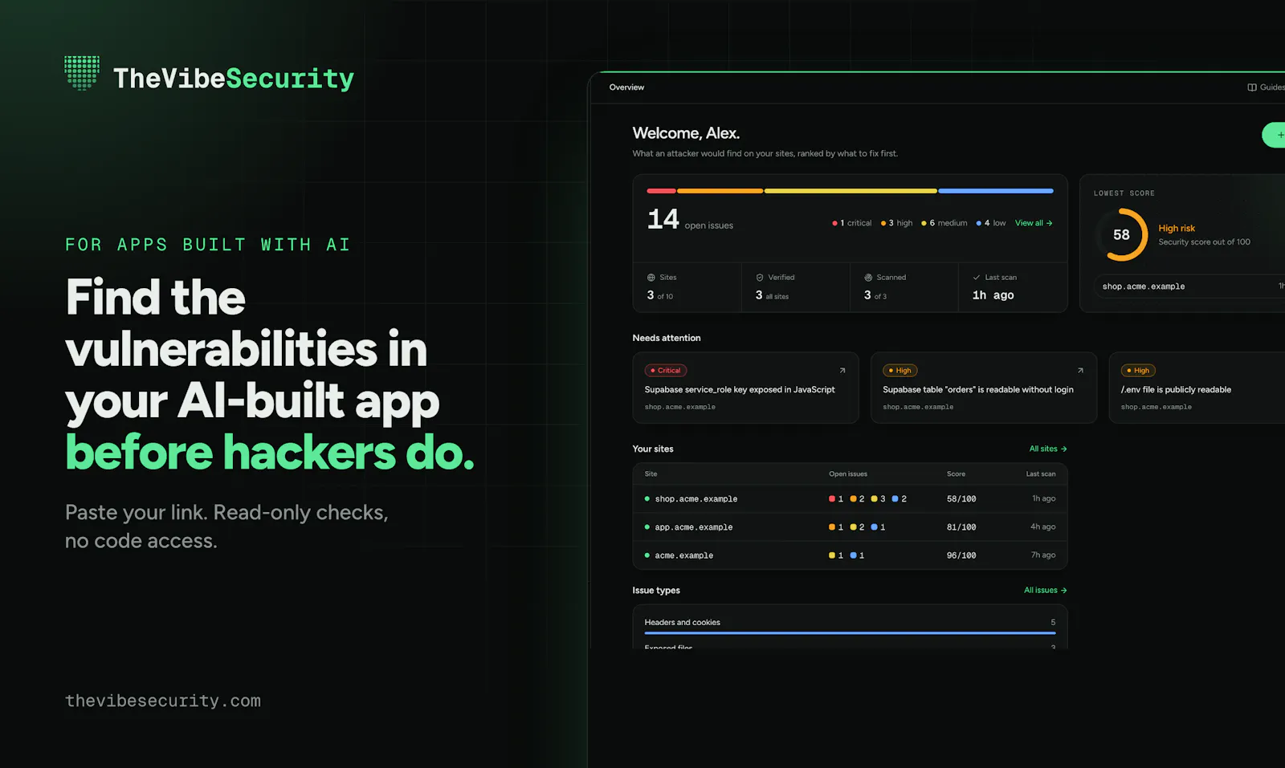
Task: Open app.acme.example site row
Action: tap(850, 527)
